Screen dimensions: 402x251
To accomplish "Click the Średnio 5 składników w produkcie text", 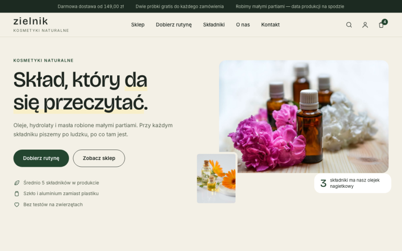I will coord(61,183).
